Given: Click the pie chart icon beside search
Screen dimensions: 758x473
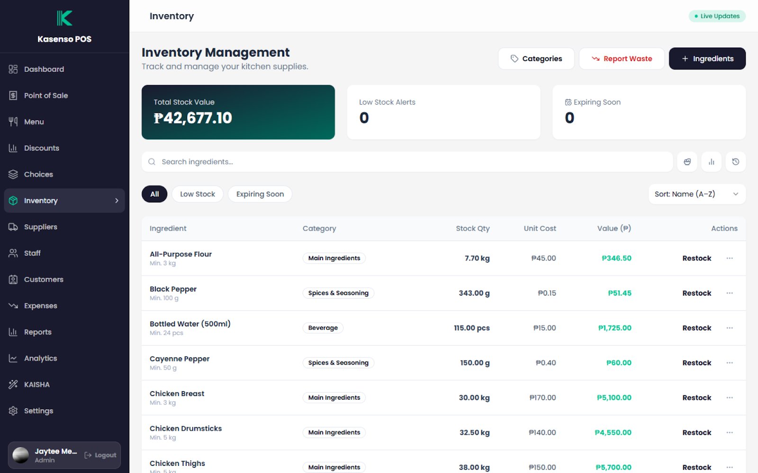Looking at the screenshot, I should pyautogui.click(x=687, y=162).
